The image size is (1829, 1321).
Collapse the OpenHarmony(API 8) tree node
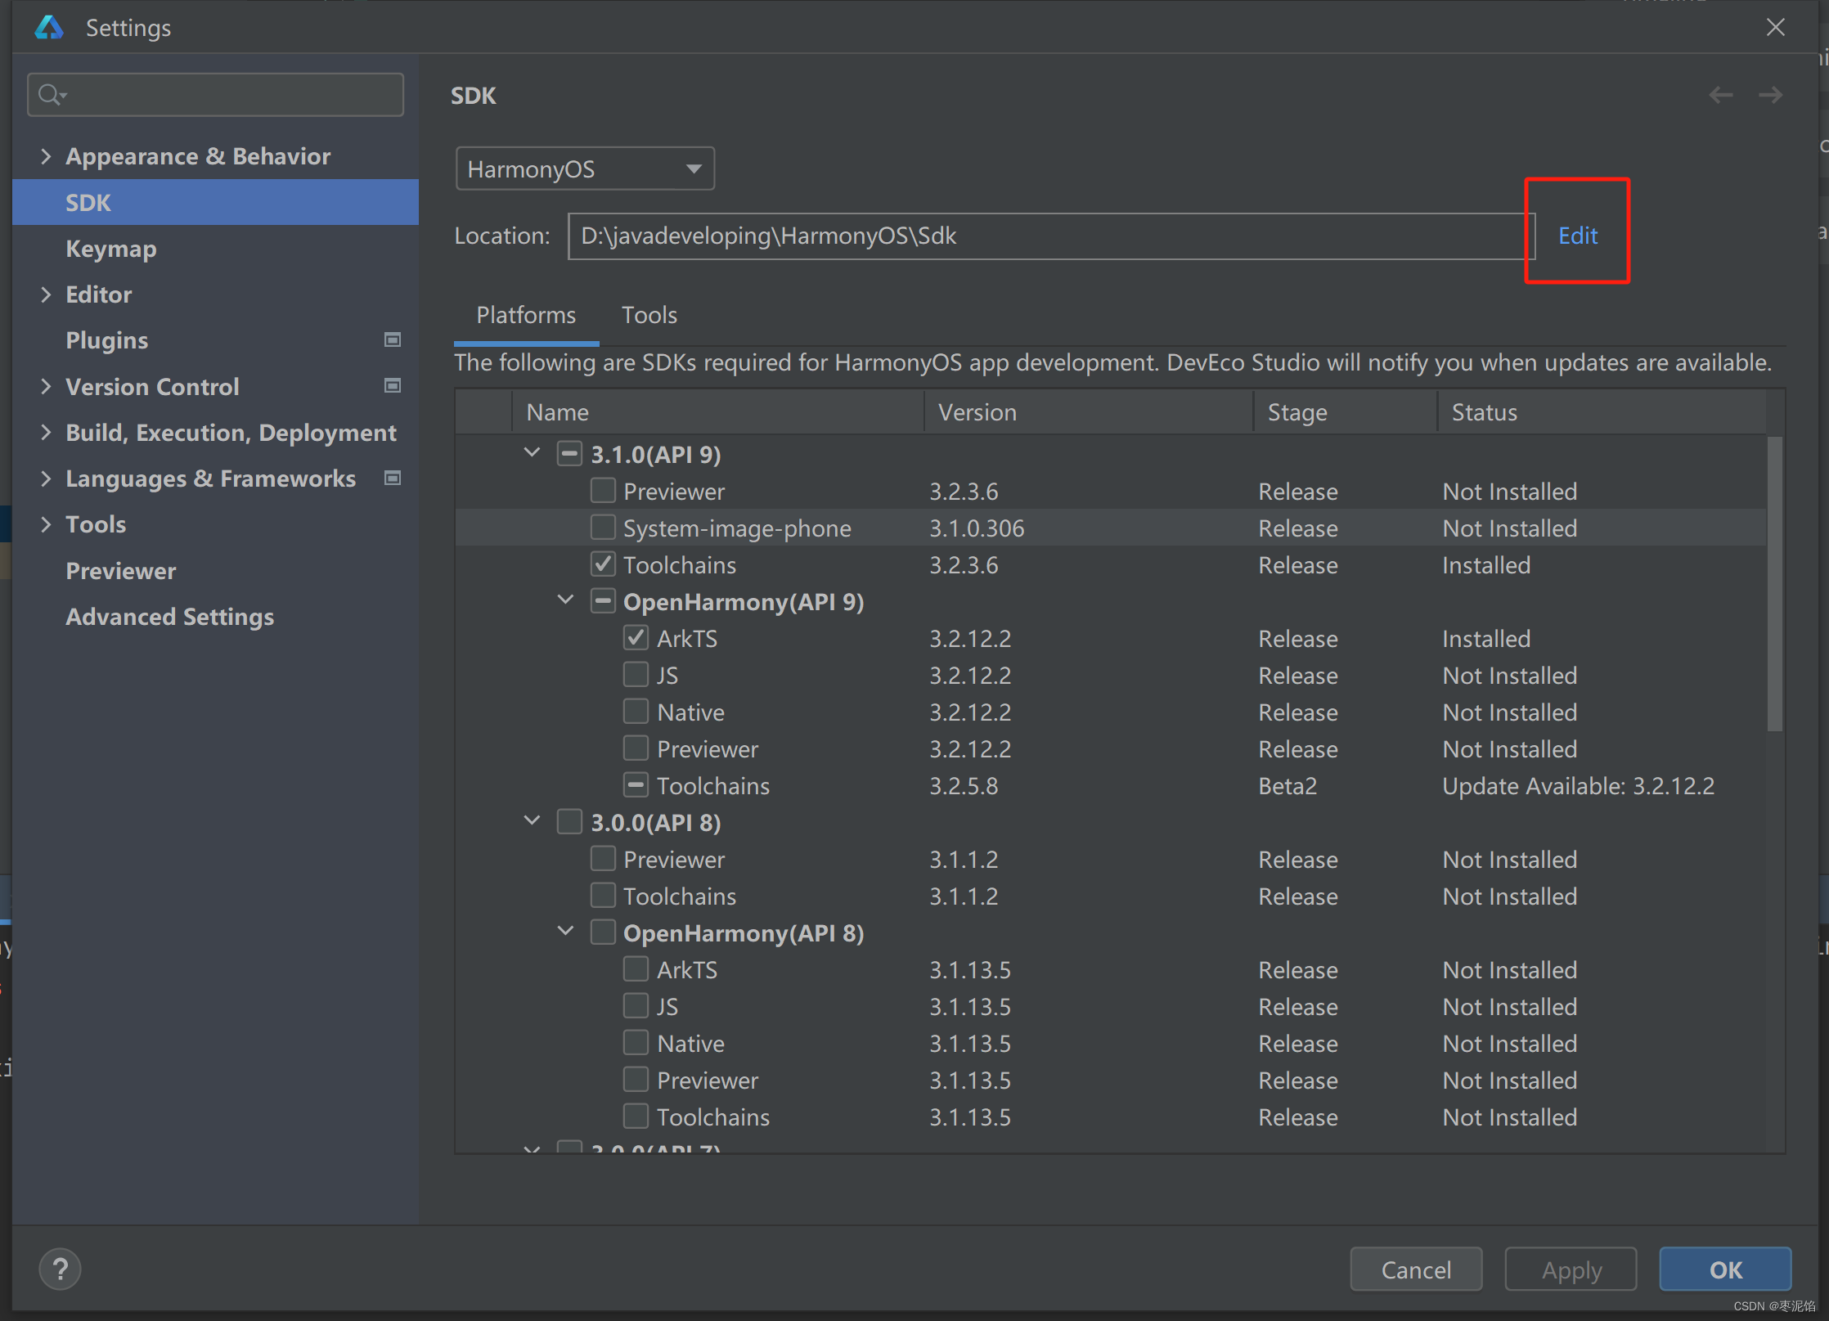565,931
